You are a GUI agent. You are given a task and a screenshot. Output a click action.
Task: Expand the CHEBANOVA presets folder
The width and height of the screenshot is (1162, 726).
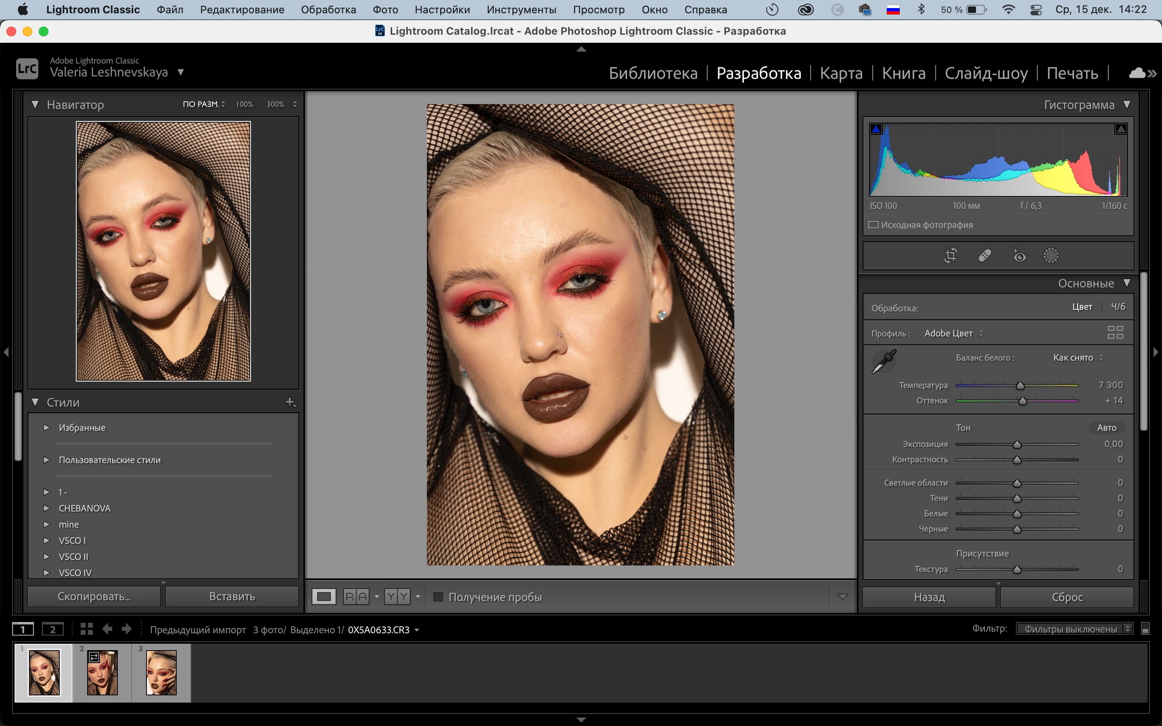pyautogui.click(x=46, y=508)
